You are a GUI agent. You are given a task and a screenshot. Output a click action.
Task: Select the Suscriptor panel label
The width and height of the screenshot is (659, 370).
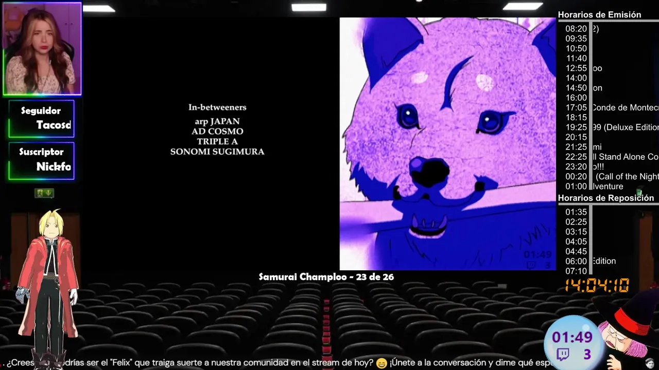pyautogui.click(x=41, y=152)
